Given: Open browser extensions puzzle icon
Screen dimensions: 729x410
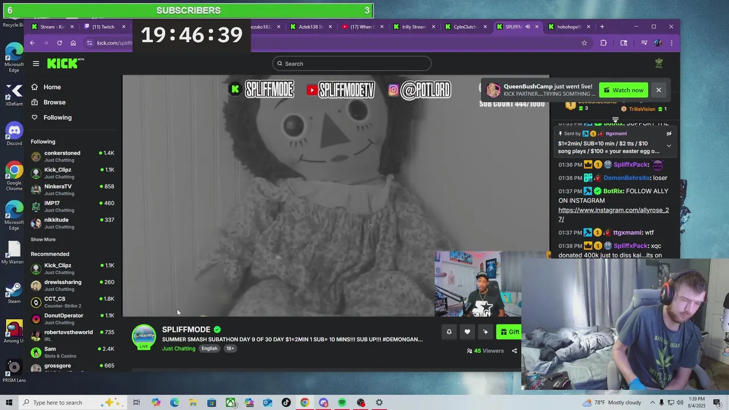Looking at the screenshot, I should 604,43.
